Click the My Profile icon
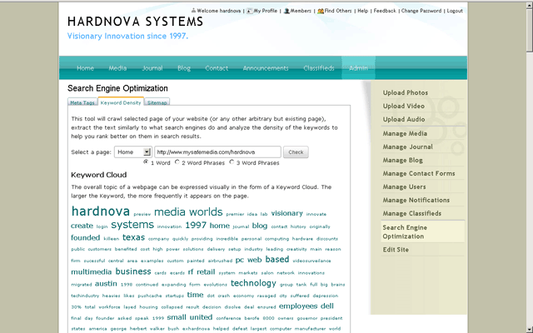Image resolution: width=533 pixels, height=333 pixels. click(x=250, y=12)
